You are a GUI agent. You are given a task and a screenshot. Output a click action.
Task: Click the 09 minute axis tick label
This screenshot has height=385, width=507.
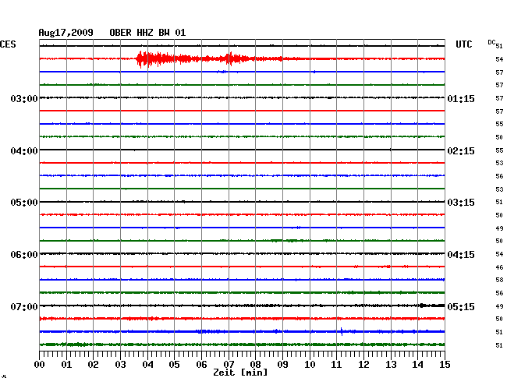(282, 365)
